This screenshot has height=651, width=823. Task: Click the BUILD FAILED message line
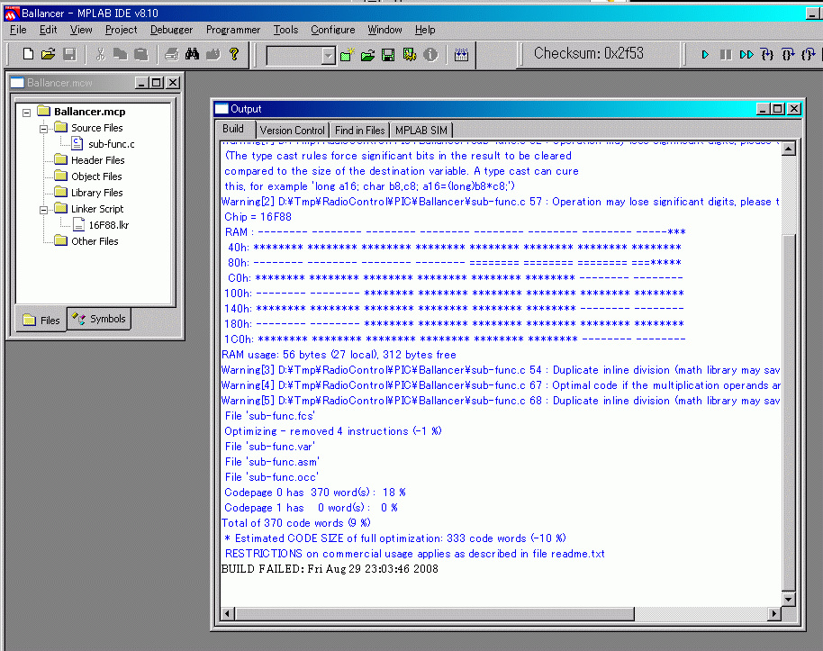point(330,569)
